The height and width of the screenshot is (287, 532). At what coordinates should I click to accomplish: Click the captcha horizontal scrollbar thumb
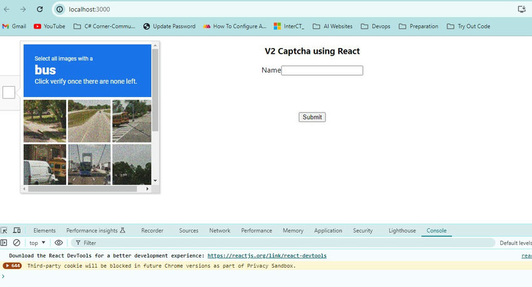tap(83, 189)
